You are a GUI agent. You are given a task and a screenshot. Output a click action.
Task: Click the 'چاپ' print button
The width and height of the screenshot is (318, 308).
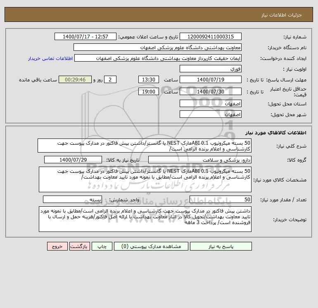(102, 246)
